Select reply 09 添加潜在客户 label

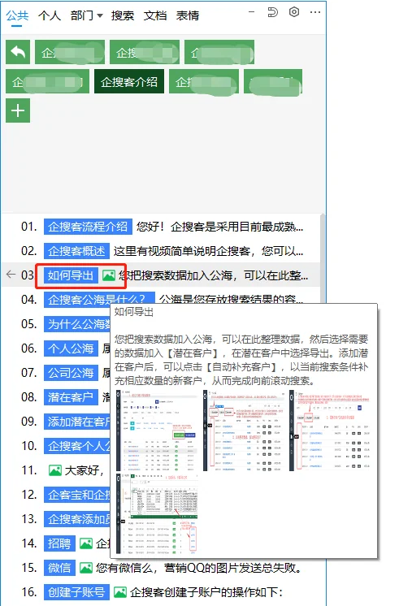pos(77,422)
